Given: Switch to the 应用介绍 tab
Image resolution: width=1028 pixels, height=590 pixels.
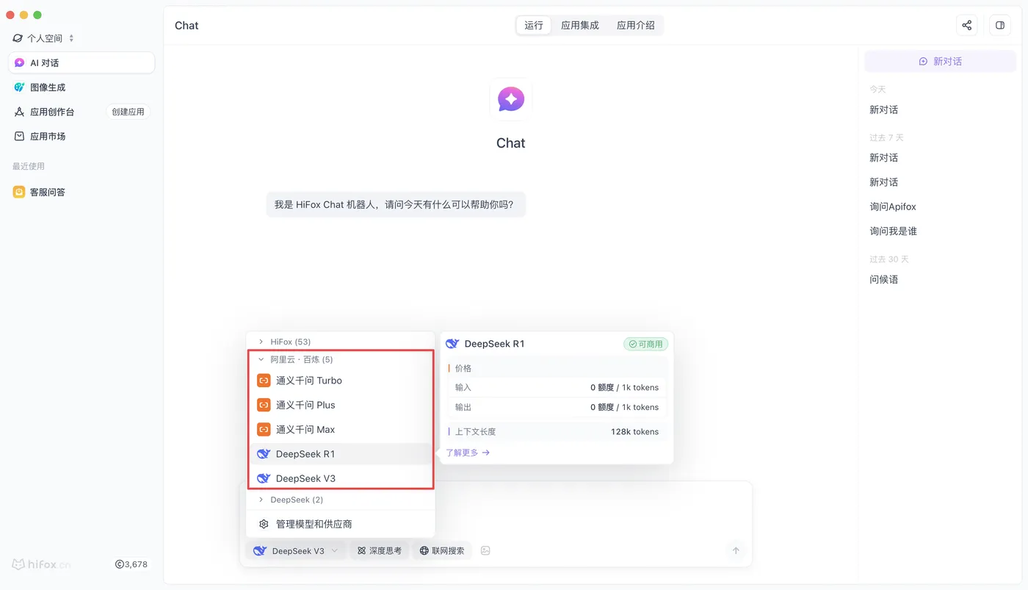Looking at the screenshot, I should click(636, 25).
